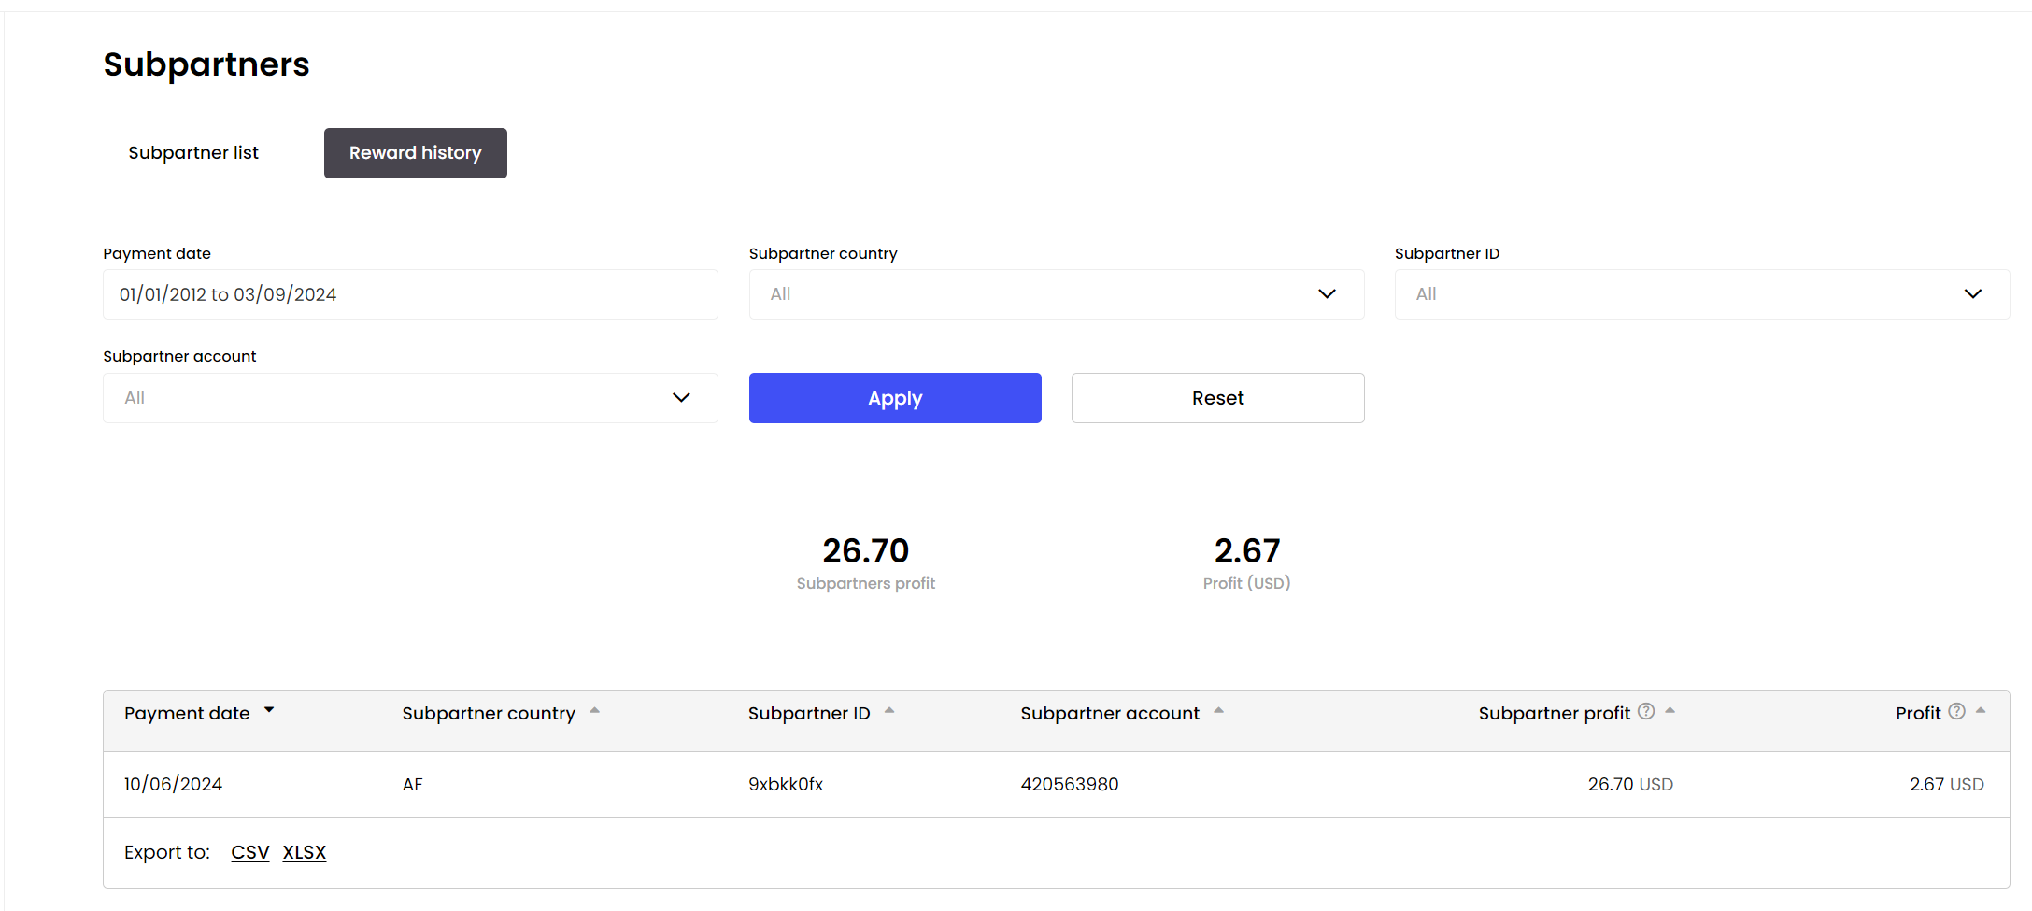Click the Subpartners page heading
This screenshot has width=2032, height=911.
pos(206,64)
